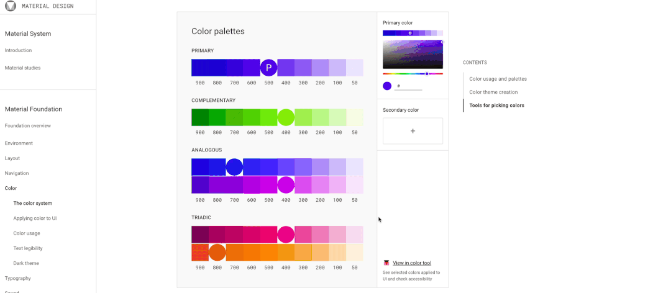
Task: Click the hex color input field
Action: (x=409, y=86)
